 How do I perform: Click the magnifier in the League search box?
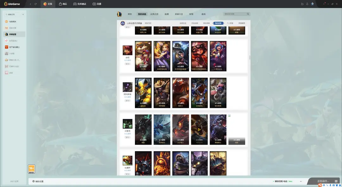click(248, 14)
